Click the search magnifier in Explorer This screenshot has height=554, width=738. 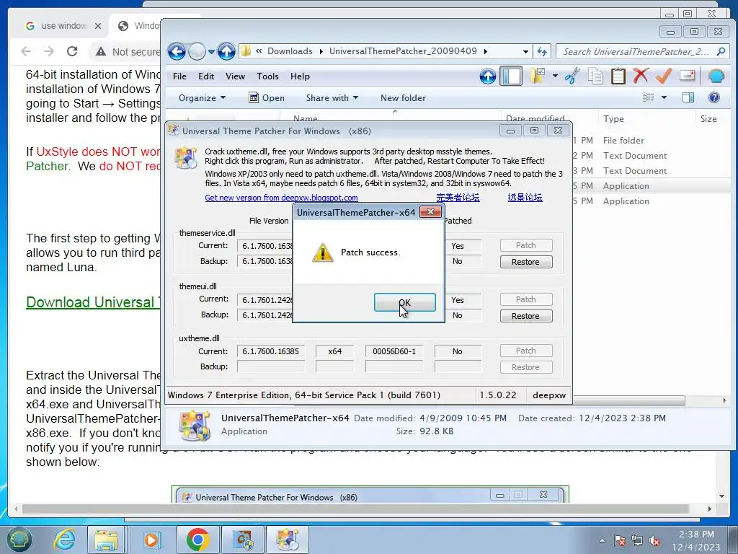pyautogui.click(x=721, y=51)
